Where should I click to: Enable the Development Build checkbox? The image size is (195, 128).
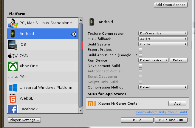click(x=140, y=66)
